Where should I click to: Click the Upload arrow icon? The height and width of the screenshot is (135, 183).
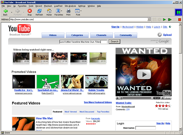[160, 35]
